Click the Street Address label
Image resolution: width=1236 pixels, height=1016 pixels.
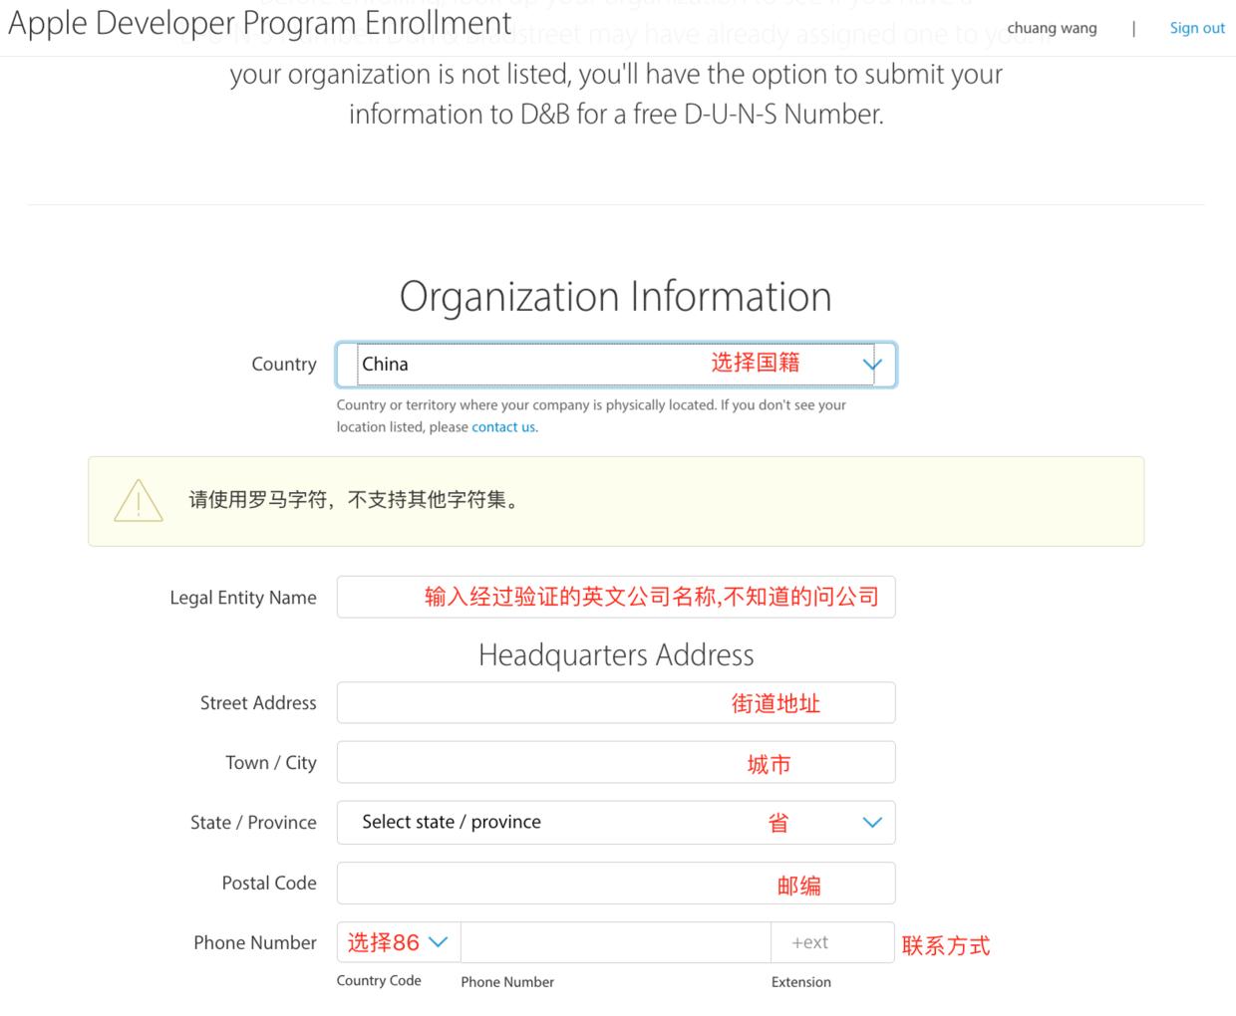click(x=258, y=702)
